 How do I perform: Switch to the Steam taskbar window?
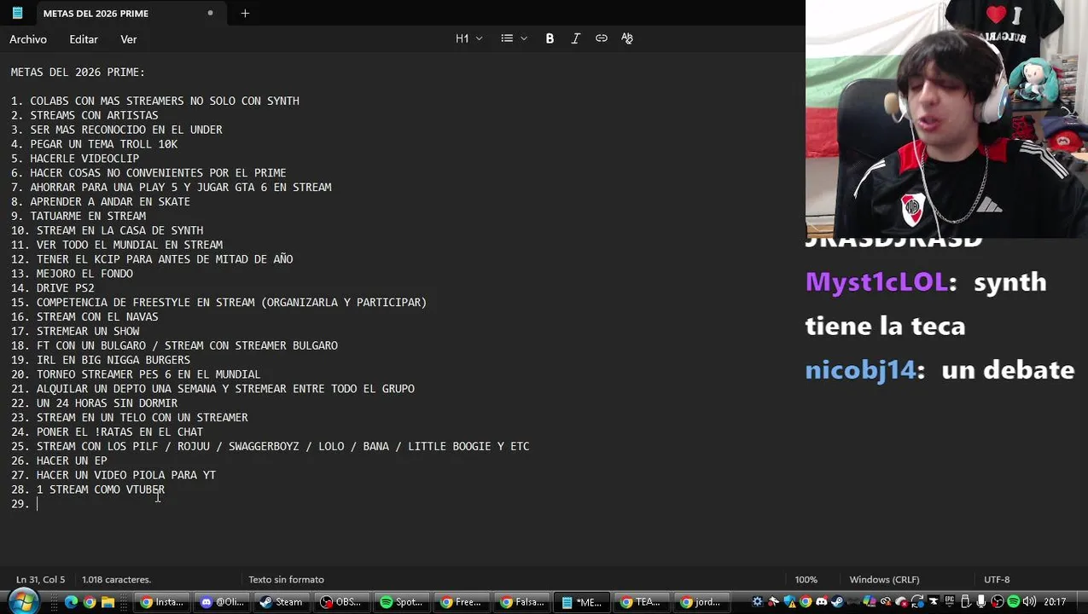[x=282, y=602]
